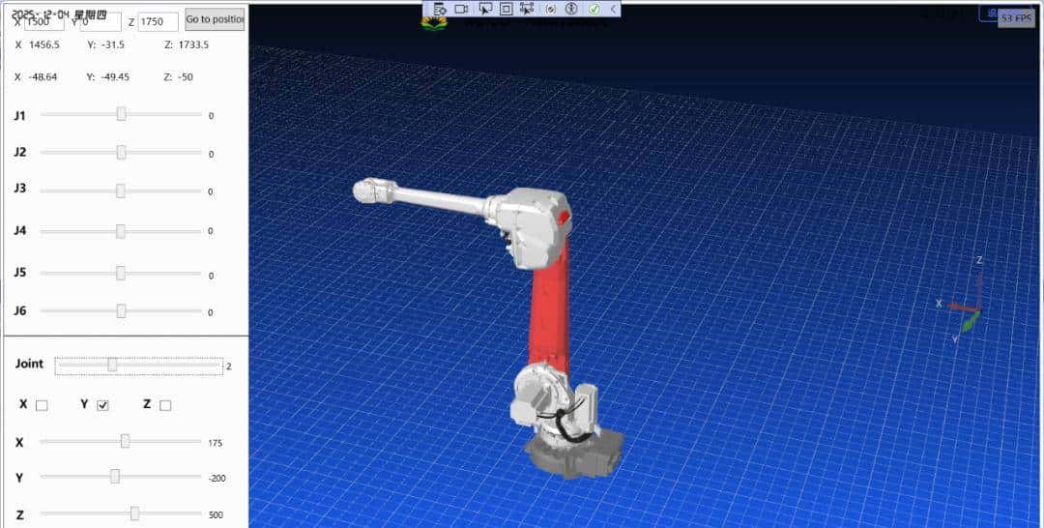Click the J3 joint slider handle
The height and width of the screenshot is (528, 1044).
click(121, 191)
